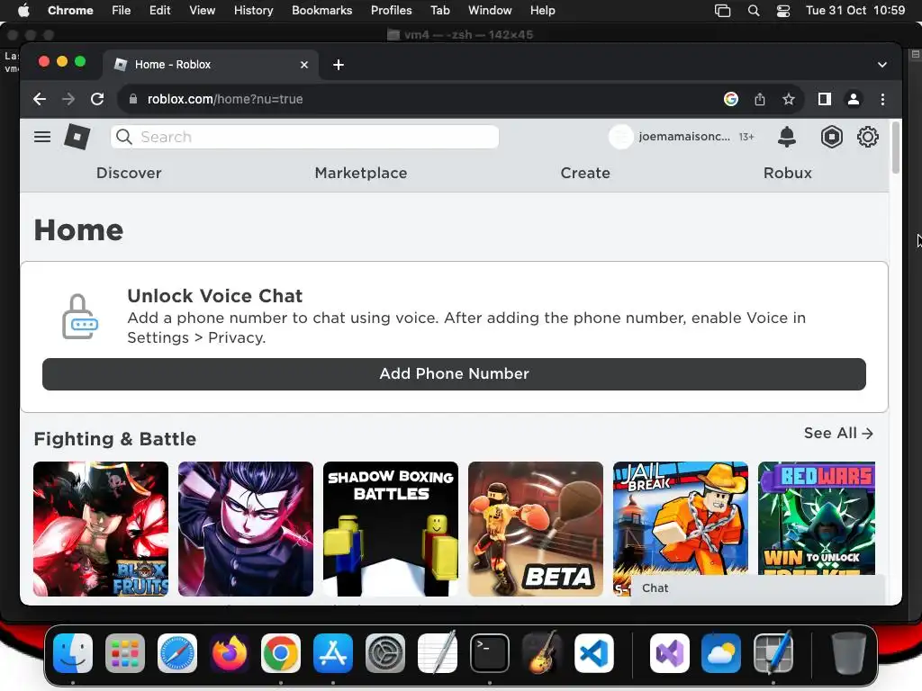Open the Shadow Boxing Battles thumbnail

tap(391, 529)
